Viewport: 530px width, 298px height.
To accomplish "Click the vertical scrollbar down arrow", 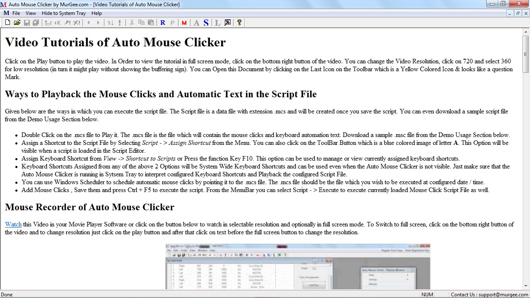I will (x=526, y=286).
